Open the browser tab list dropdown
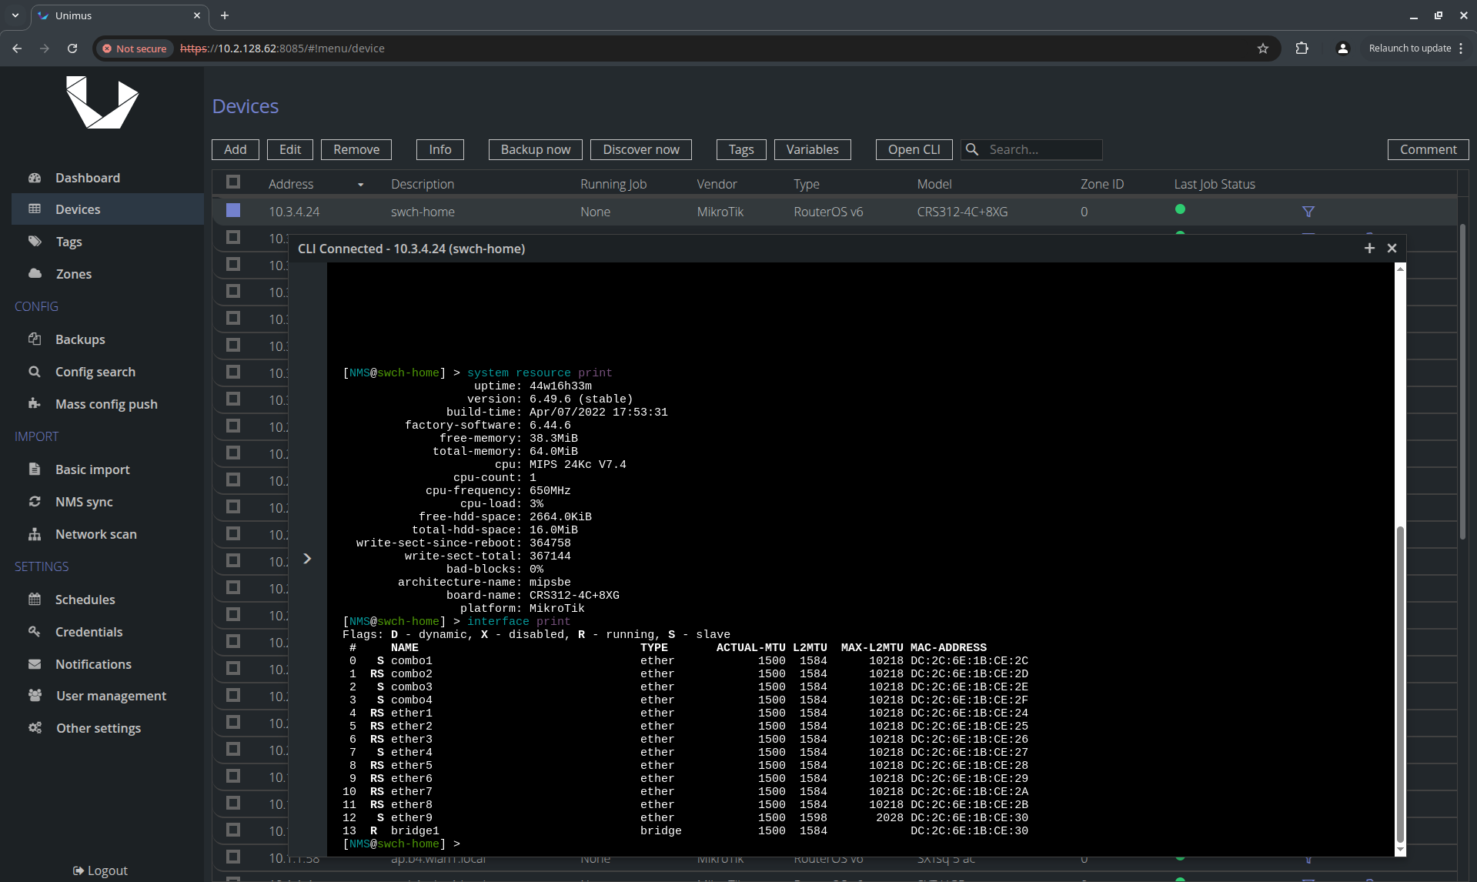 pyautogui.click(x=15, y=15)
